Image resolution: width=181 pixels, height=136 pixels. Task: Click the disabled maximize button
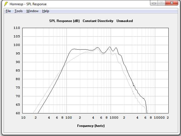pyautogui.click(x=161, y=3)
